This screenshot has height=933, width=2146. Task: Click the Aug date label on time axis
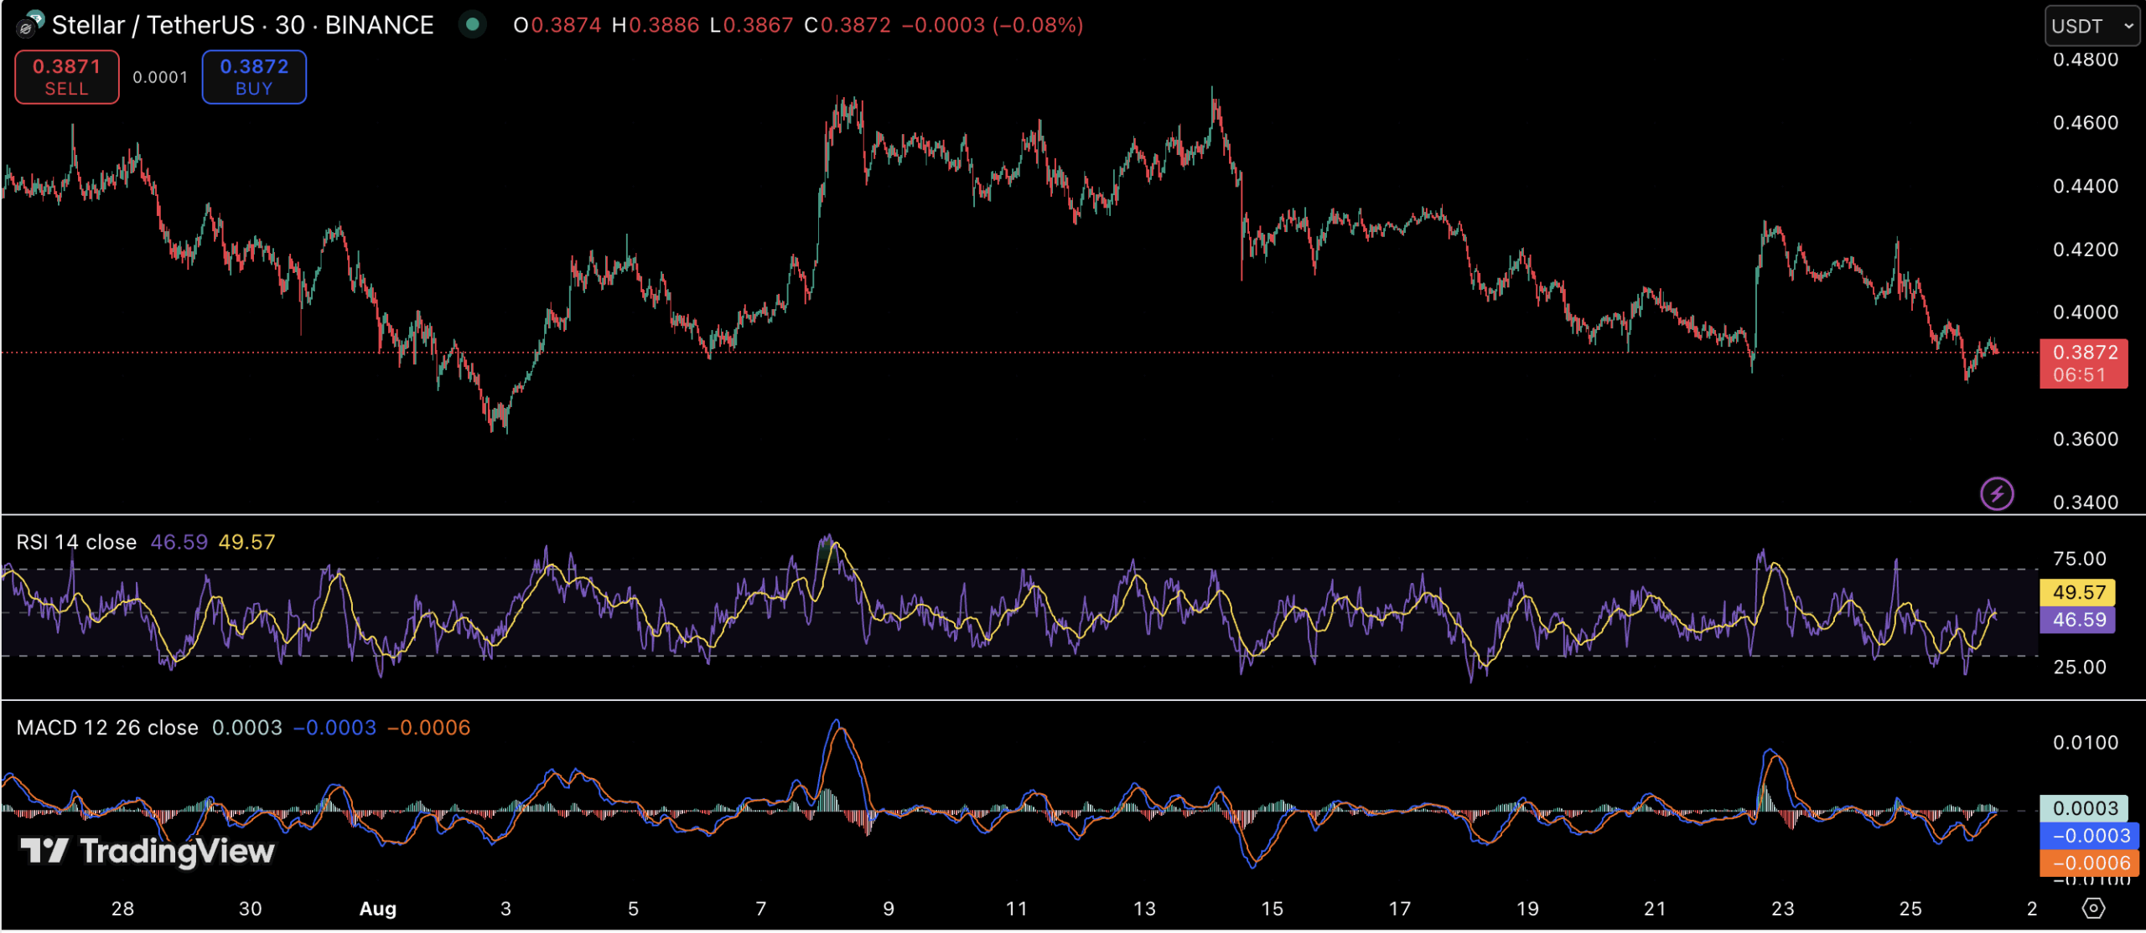(x=377, y=908)
